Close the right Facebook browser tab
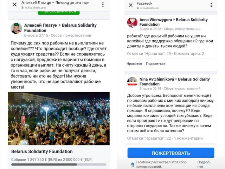Screen dimensions: 225x169 click(x=130, y=5)
